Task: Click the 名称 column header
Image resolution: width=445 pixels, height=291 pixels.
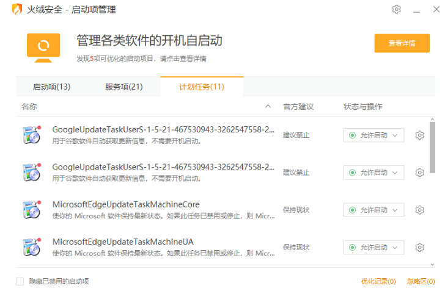Action: (29, 107)
